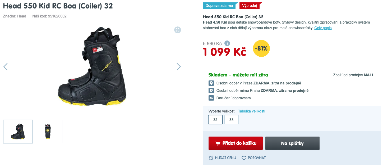
Task: Open Tabulka velikostí size chart link
Action: pos(252,111)
